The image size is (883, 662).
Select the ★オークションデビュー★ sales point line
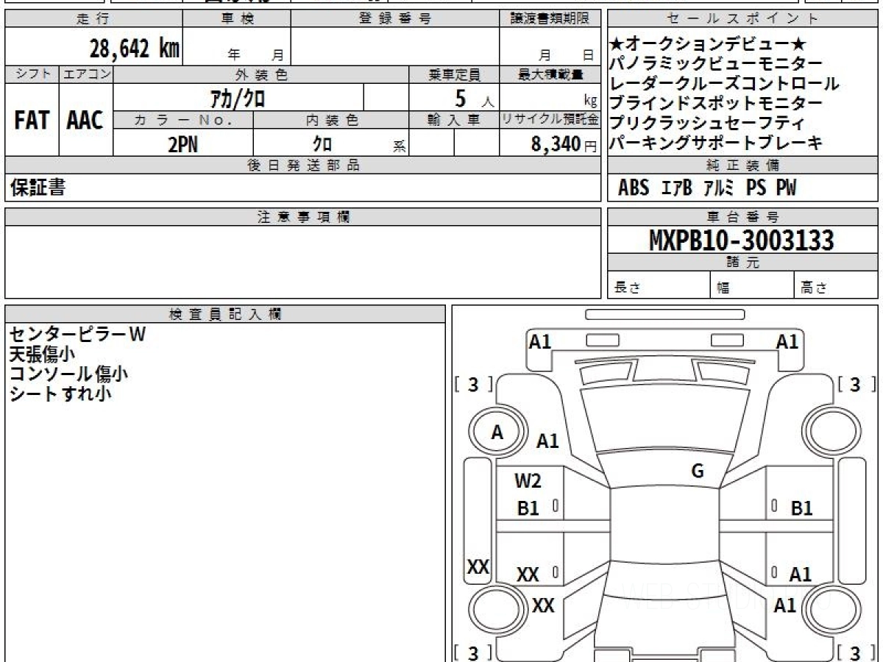click(x=709, y=44)
